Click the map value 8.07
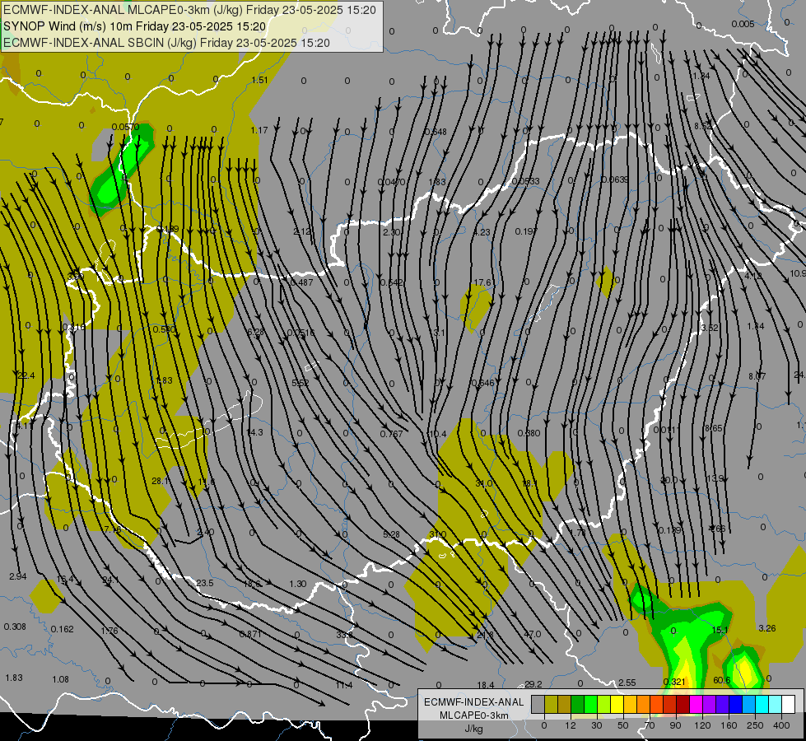This screenshot has height=741, width=806. tap(757, 376)
